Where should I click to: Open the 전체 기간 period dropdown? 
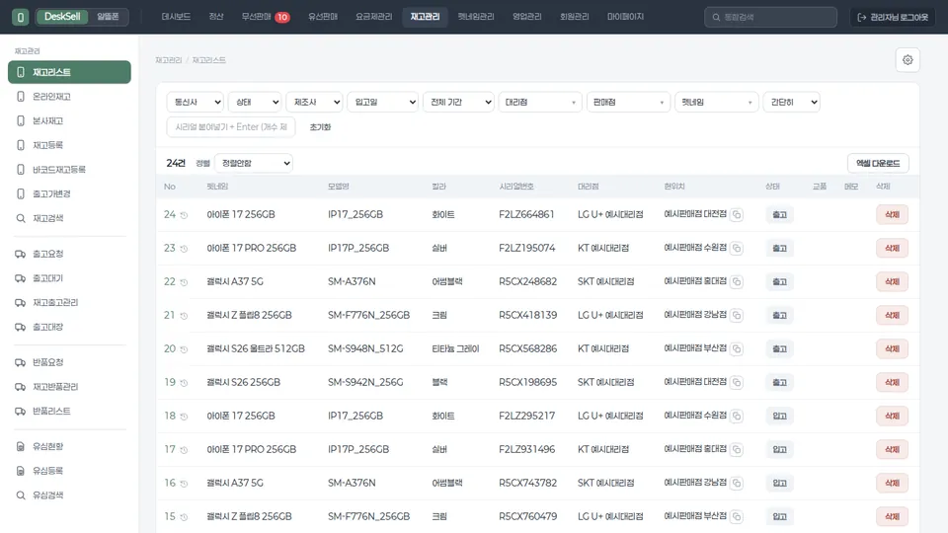pyautogui.click(x=459, y=102)
